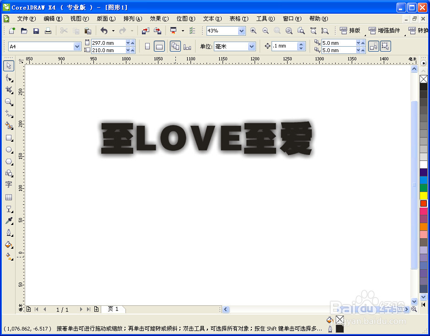Viewport: 430px width, 336px height.
Task: Open the Fill tool in the toolbox
Action: point(9,245)
